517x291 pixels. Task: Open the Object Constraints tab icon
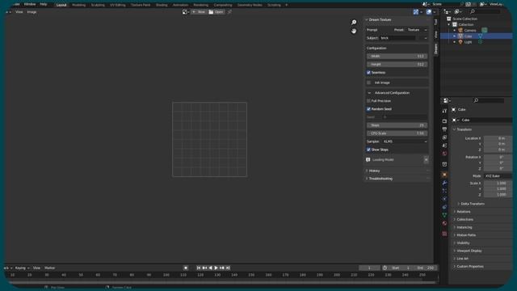[x=444, y=207]
